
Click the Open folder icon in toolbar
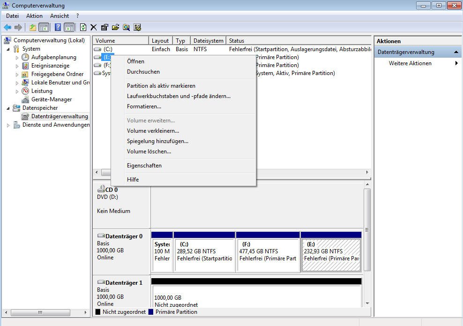[x=115, y=28]
